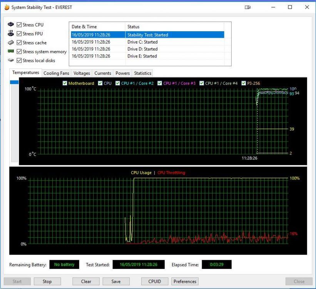Hide the P3-256 temperature line
Screen dimensions: 316x289
pos(244,83)
